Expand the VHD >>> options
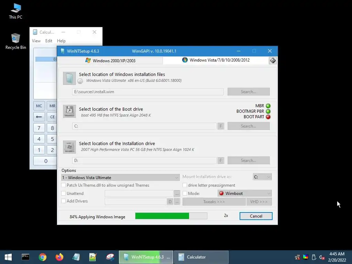The image size is (352, 264). pyautogui.click(x=259, y=201)
